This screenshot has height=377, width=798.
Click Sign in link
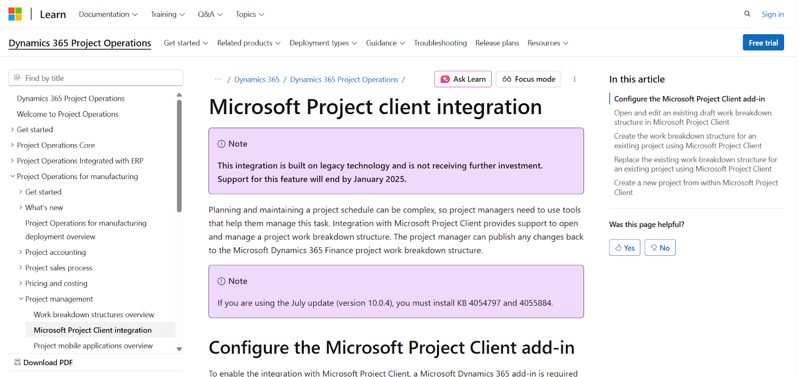pyautogui.click(x=773, y=14)
